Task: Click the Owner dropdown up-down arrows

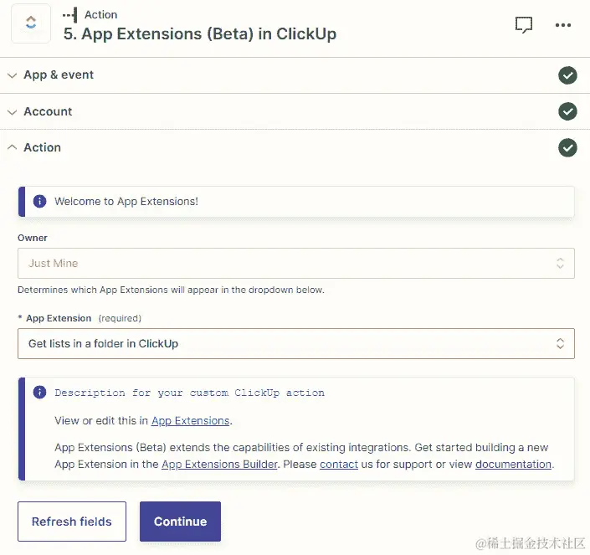Action: (x=560, y=263)
